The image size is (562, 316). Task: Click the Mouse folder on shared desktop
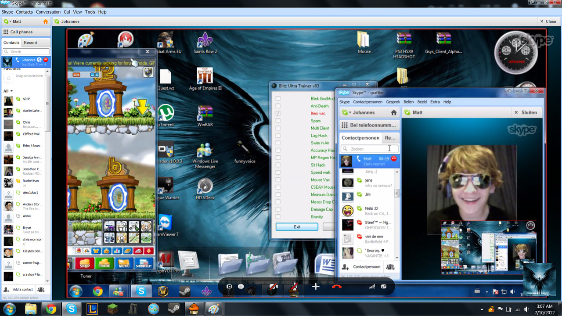tap(364, 43)
